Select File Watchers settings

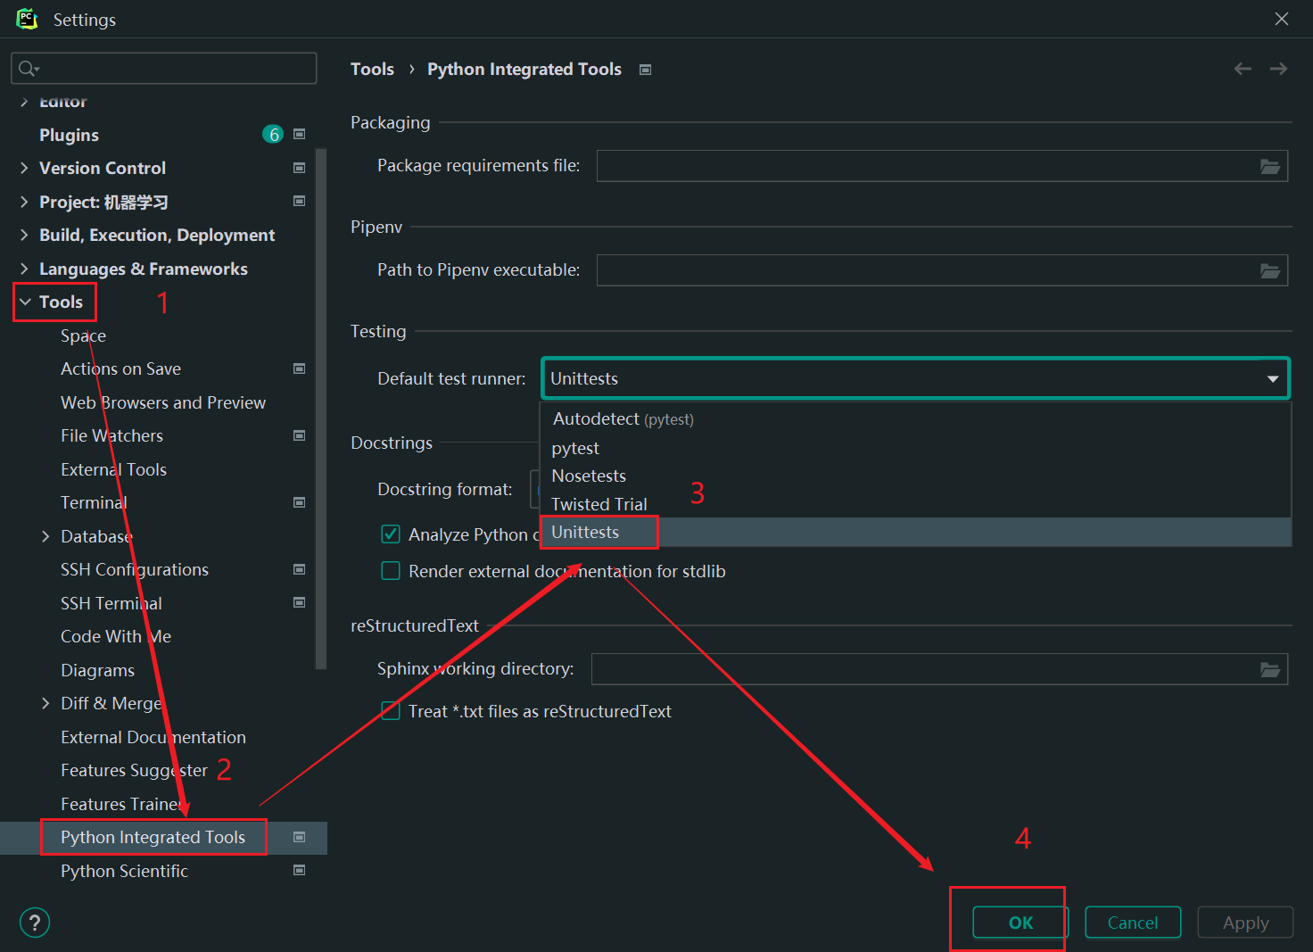[111, 435]
